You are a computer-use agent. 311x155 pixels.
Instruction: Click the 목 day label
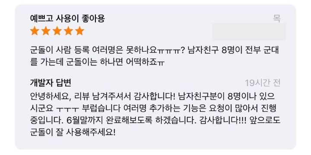(x=277, y=19)
